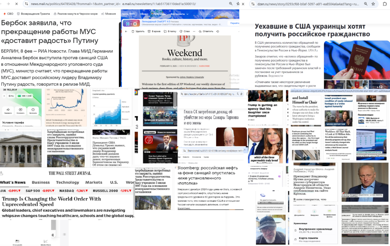This screenshot has width=390, height=246.
Task: Open Trump and Melania photo card
Action: [265, 145]
